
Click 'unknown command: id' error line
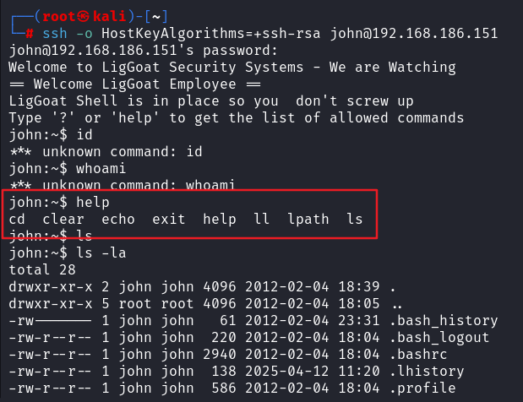click(106, 152)
